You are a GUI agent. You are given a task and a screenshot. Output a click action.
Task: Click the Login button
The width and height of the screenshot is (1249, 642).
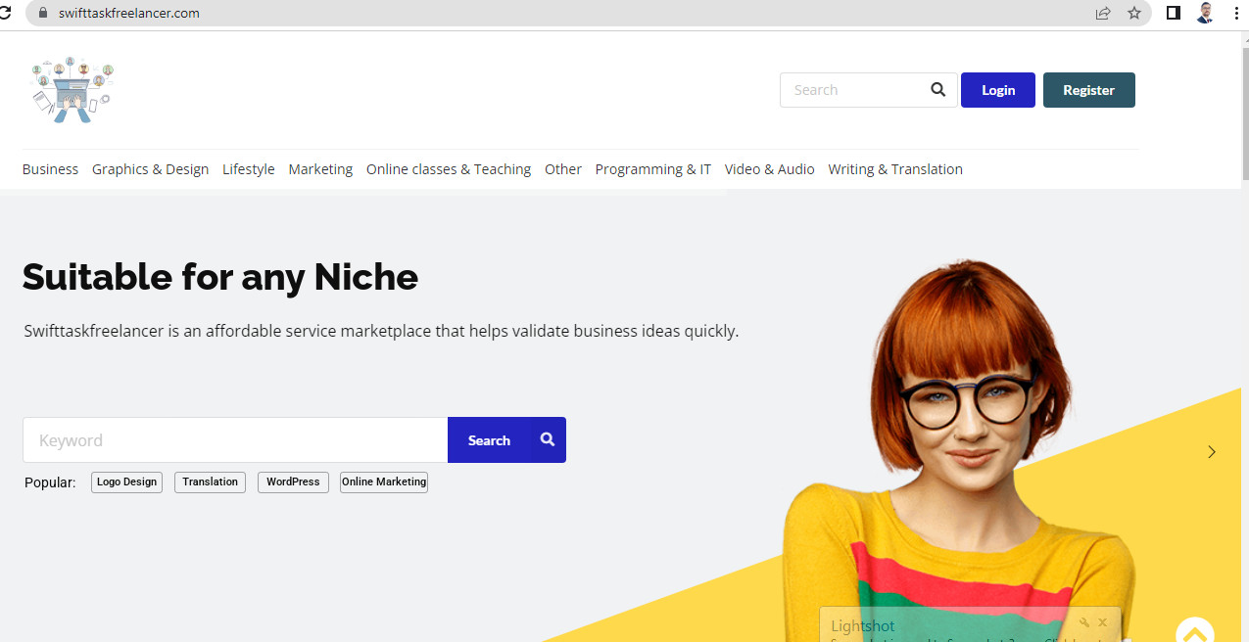tap(998, 90)
